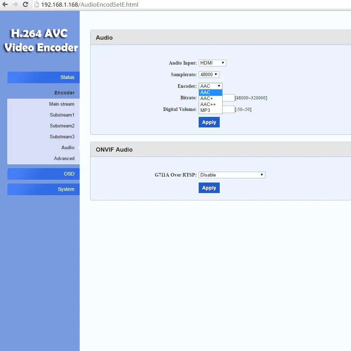
Task: Apply the ONVIF Audio settings
Action: coord(209,188)
